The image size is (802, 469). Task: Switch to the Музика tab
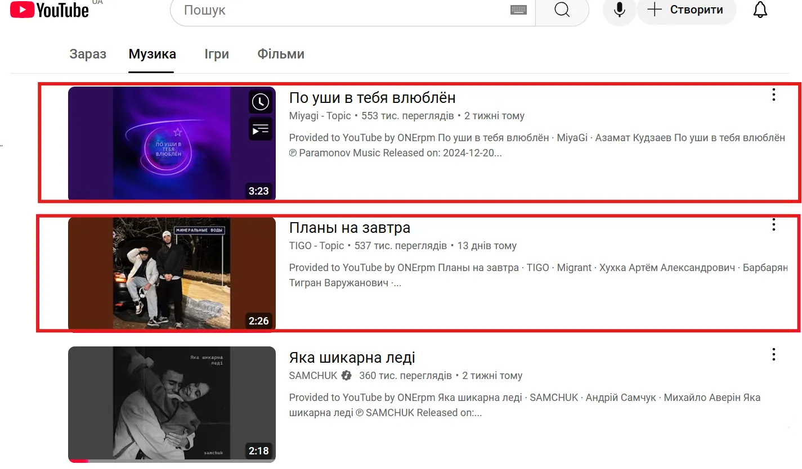(x=152, y=54)
